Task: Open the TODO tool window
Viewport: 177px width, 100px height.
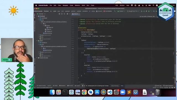Action: coord(55,86)
